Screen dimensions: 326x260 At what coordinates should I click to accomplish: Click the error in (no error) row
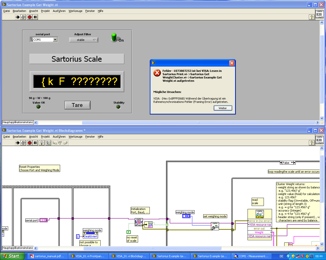260,221
